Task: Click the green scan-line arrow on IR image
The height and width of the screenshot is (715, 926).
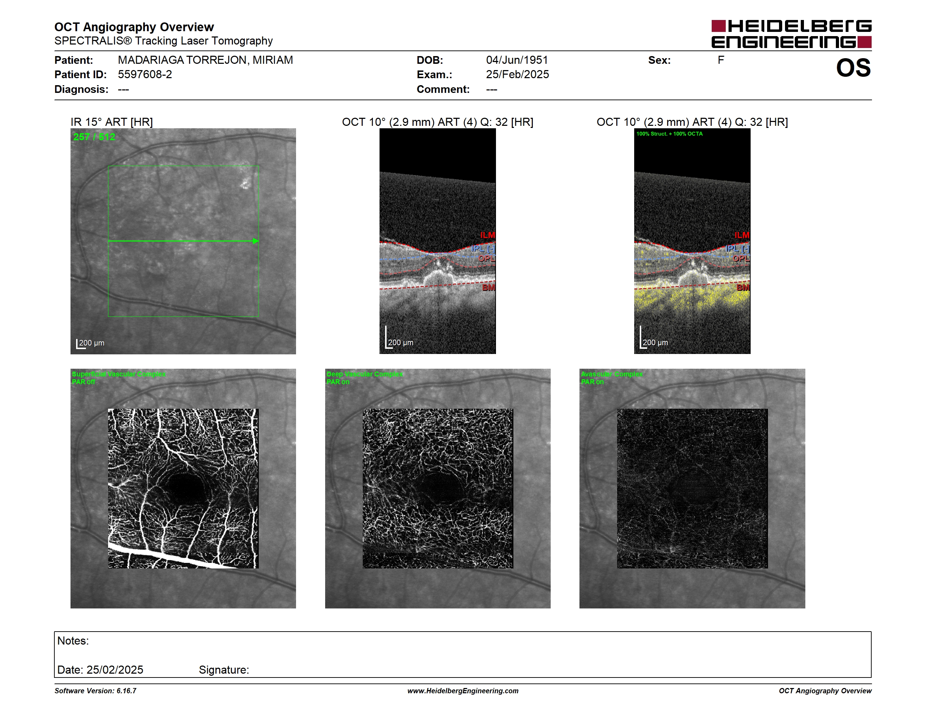Action: (183, 241)
